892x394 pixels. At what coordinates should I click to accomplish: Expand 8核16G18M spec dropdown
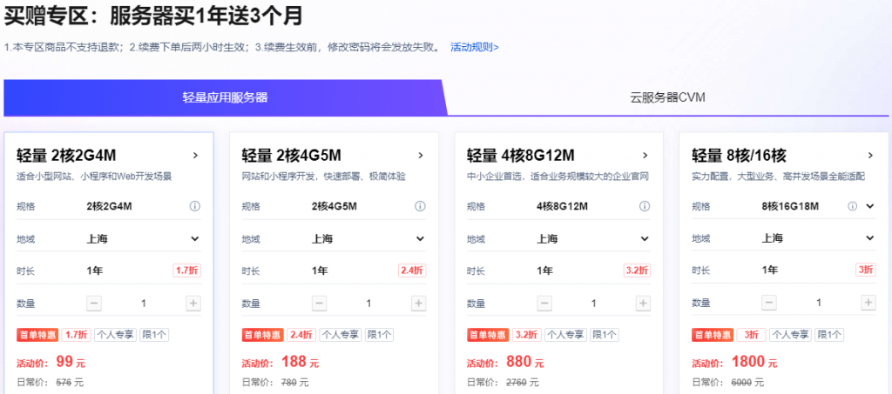point(869,207)
